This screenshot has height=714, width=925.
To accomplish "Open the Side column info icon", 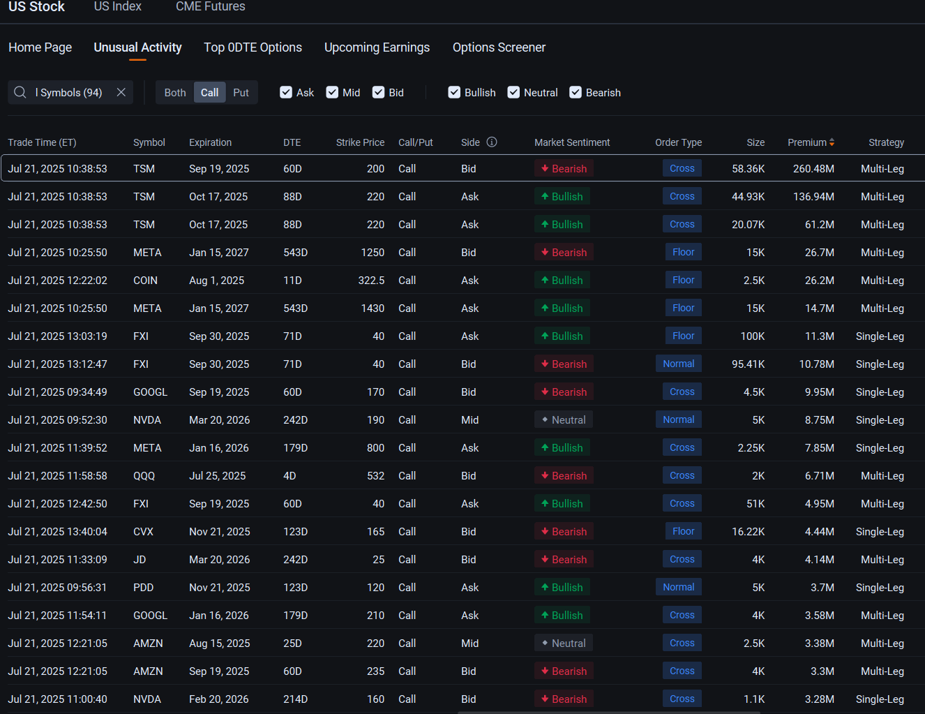I will [x=492, y=142].
